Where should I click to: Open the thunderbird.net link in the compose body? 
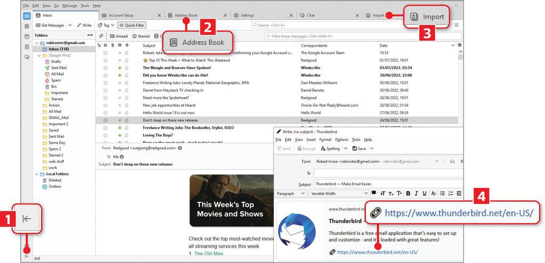coord(377,252)
